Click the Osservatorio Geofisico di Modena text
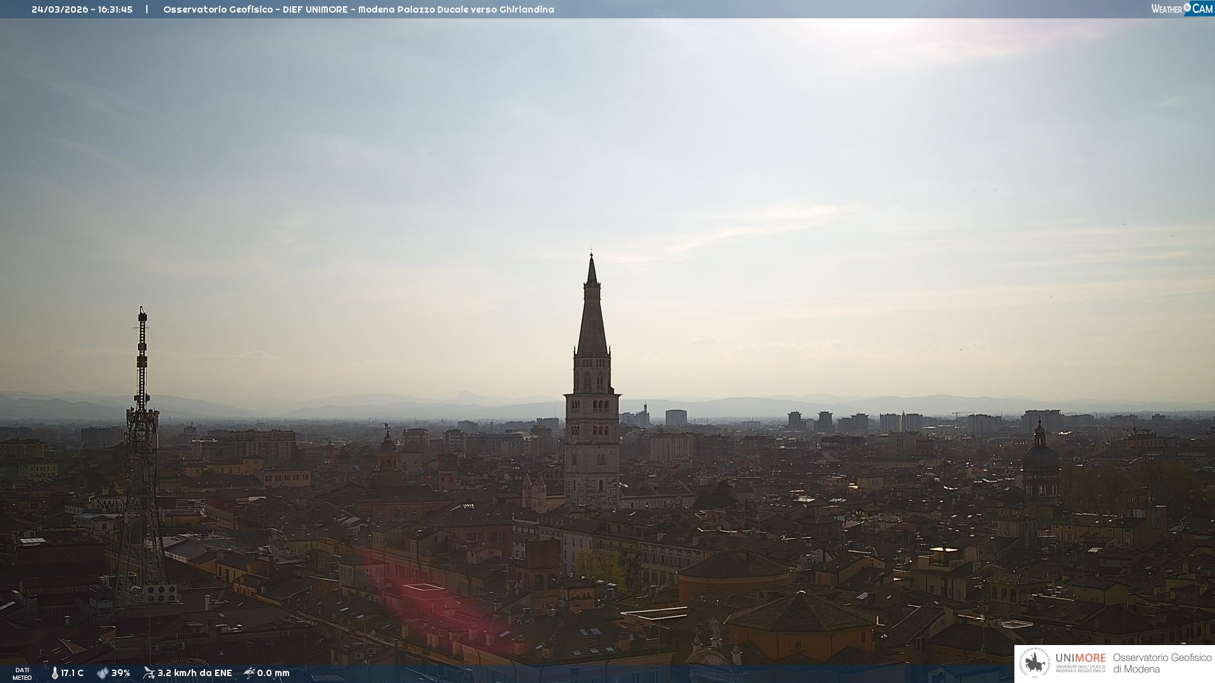The width and height of the screenshot is (1215, 683). 1161,663
